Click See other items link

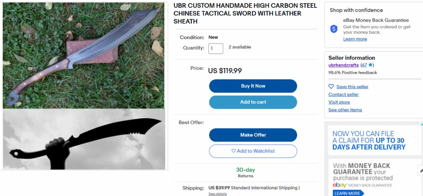click(x=345, y=110)
